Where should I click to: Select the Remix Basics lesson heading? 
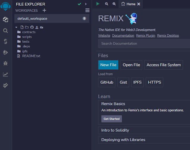click(x=113, y=104)
